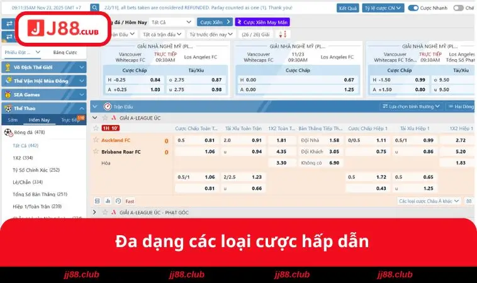Toggle the Cược Nhanh switch
This screenshot has width=477, height=283.
(x=413, y=8)
